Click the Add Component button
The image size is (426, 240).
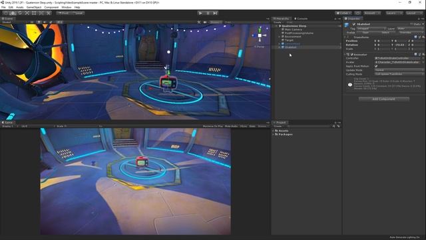pyautogui.click(x=383, y=99)
